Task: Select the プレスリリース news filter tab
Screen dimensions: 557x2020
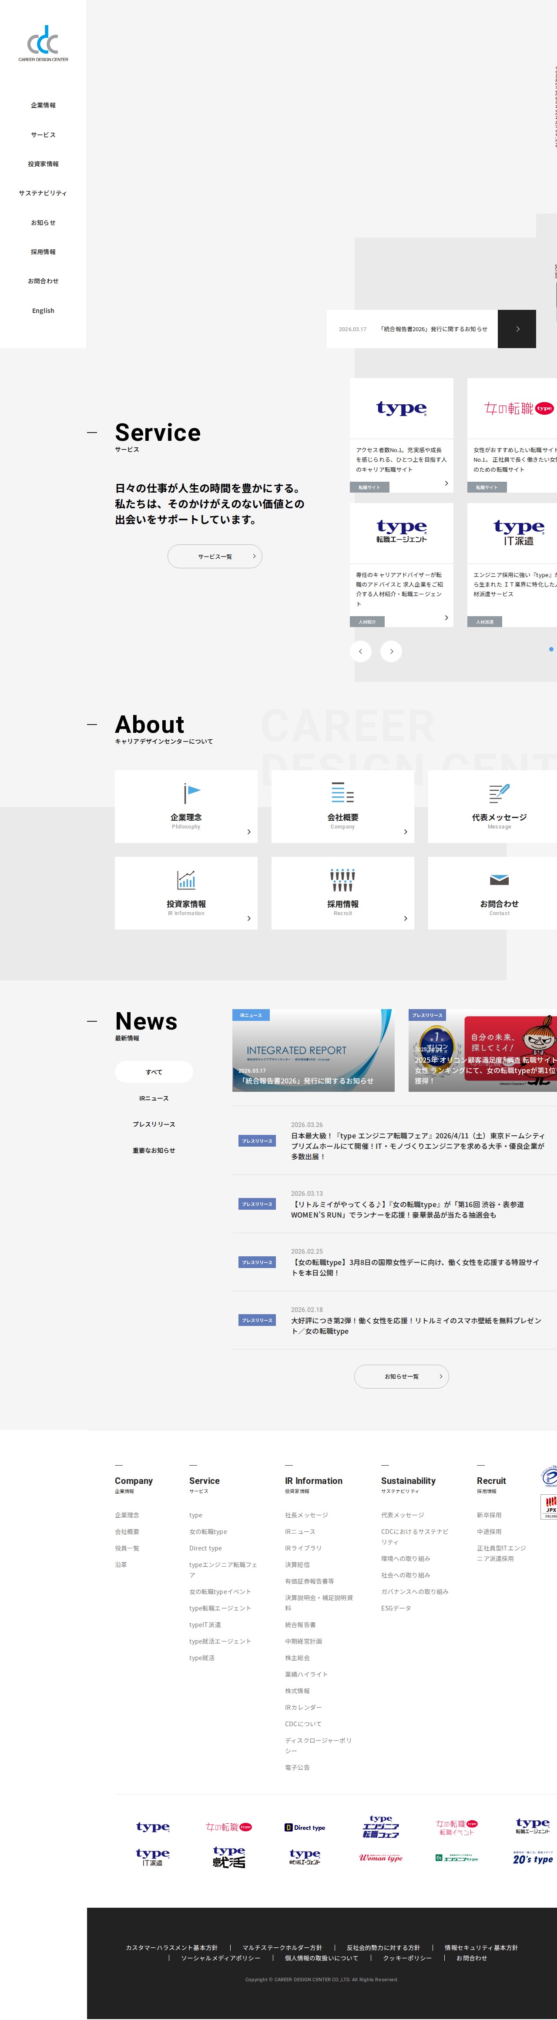Action: tap(154, 1124)
